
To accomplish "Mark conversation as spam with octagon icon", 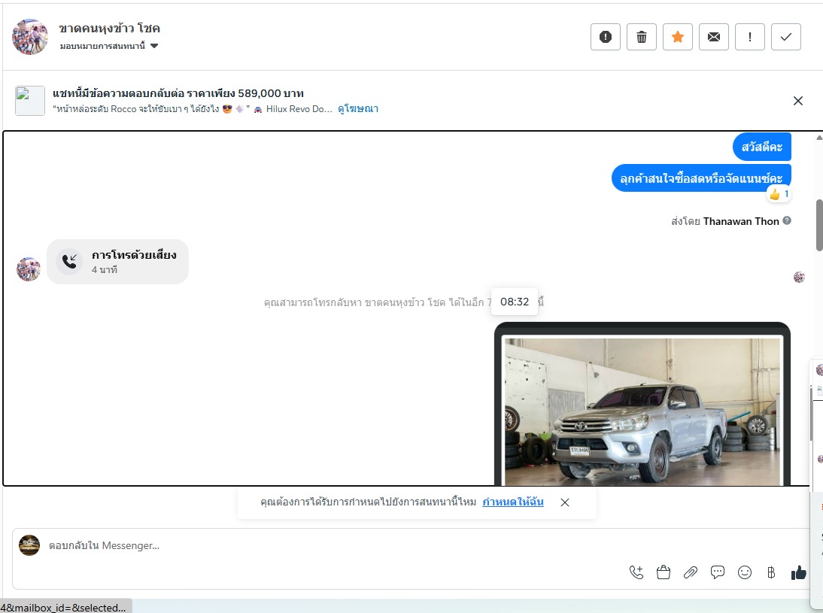I will pyautogui.click(x=606, y=37).
